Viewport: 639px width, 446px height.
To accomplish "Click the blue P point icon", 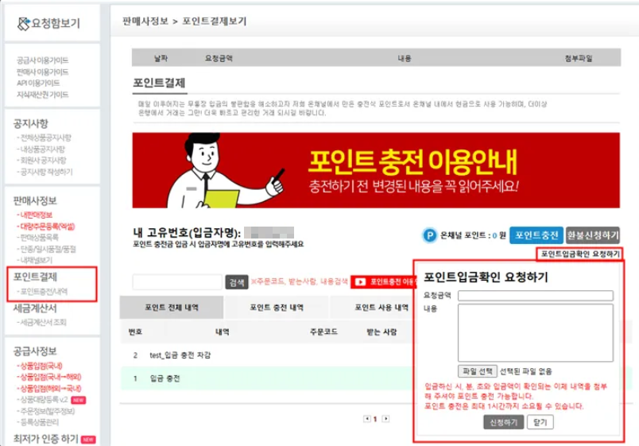I will pyautogui.click(x=429, y=235).
